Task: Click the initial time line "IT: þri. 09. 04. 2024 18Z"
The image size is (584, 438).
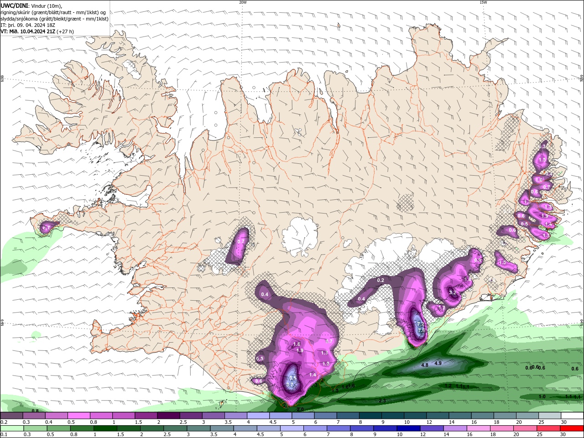Action: pyautogui.click(x=28, y=25)
